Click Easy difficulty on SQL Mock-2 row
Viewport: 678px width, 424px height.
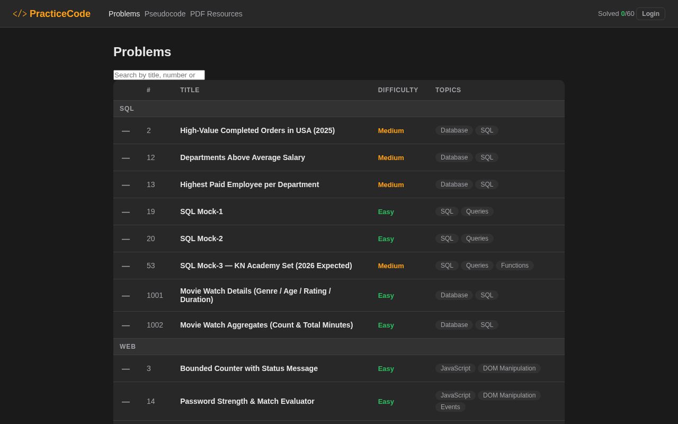click(386, 238)
